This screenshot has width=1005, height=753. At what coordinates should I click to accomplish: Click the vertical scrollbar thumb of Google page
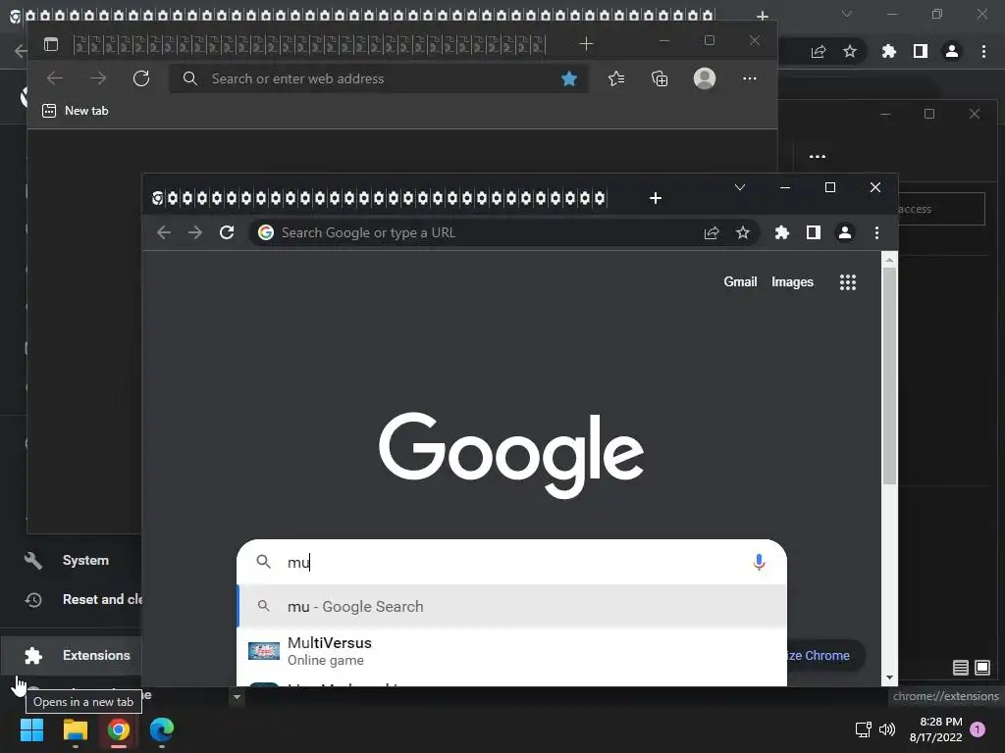tap(889, 376)
